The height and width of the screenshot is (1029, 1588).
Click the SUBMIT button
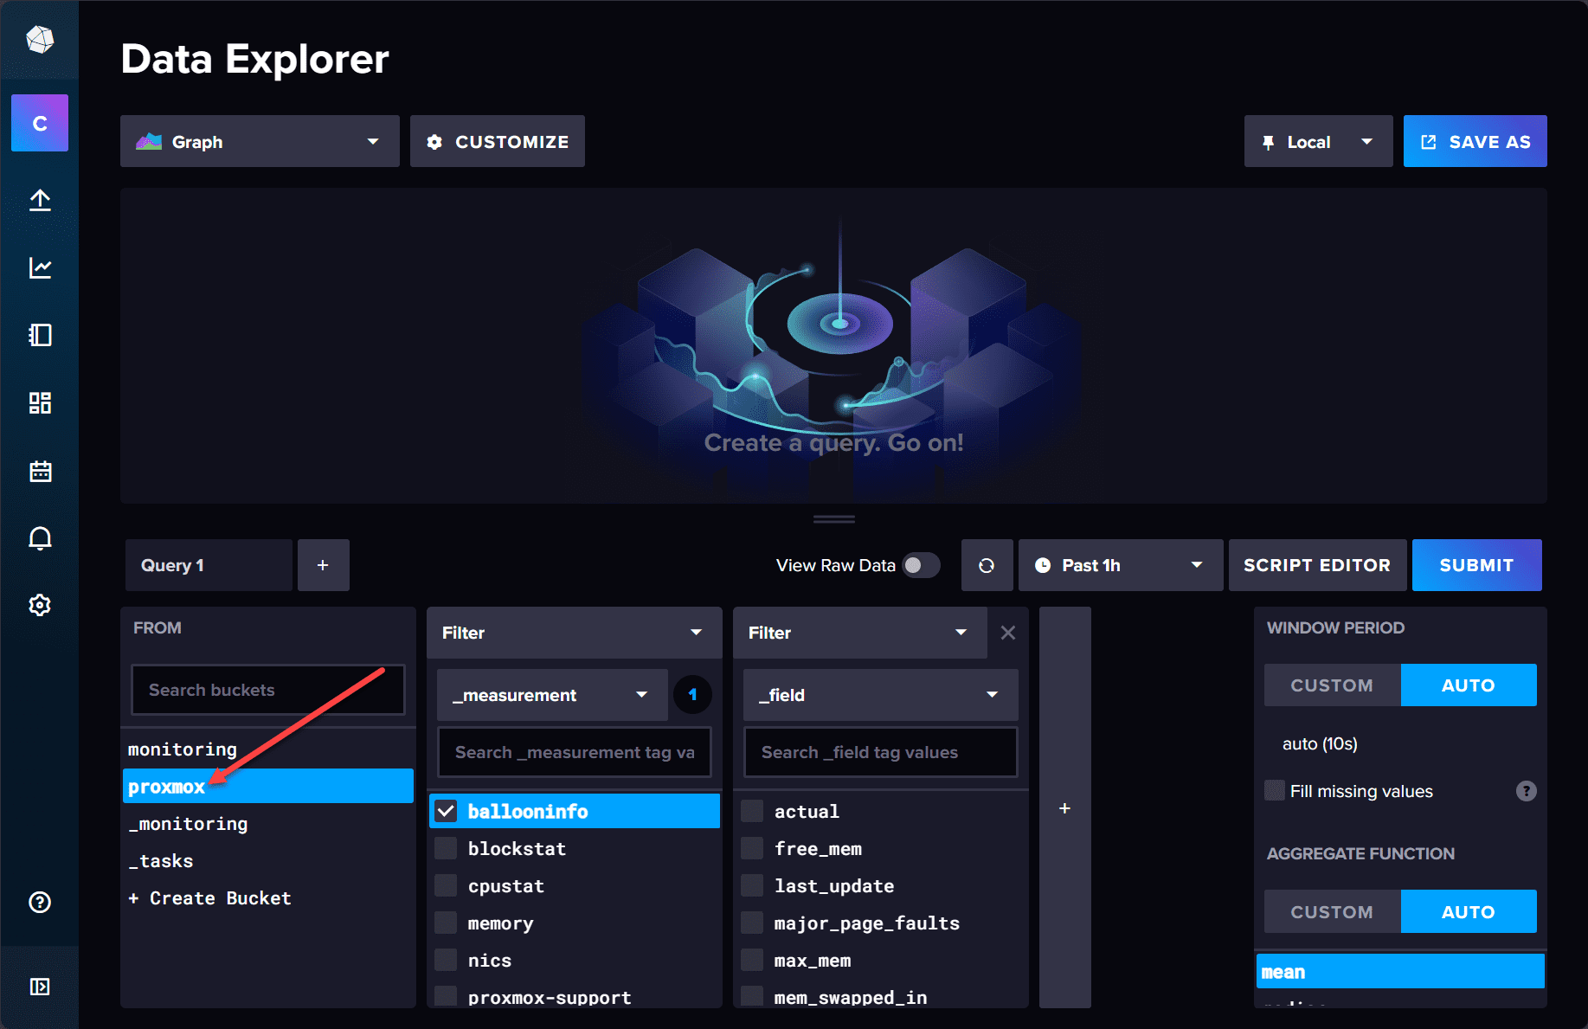tap(1476, 564)
